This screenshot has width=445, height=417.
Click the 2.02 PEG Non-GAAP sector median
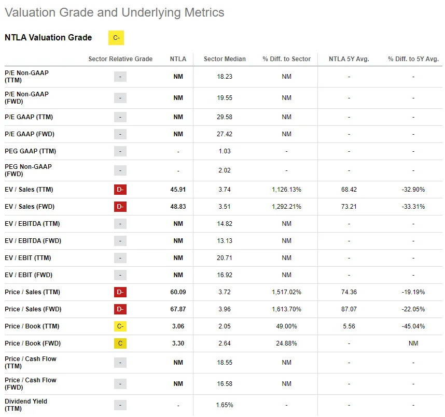tap(225, 170)
